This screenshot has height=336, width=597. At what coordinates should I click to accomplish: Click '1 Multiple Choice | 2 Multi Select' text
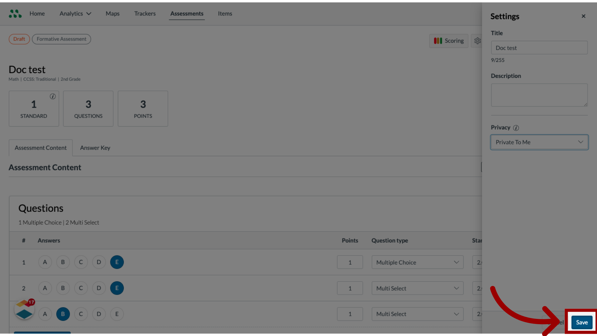(x=59, y=222)
